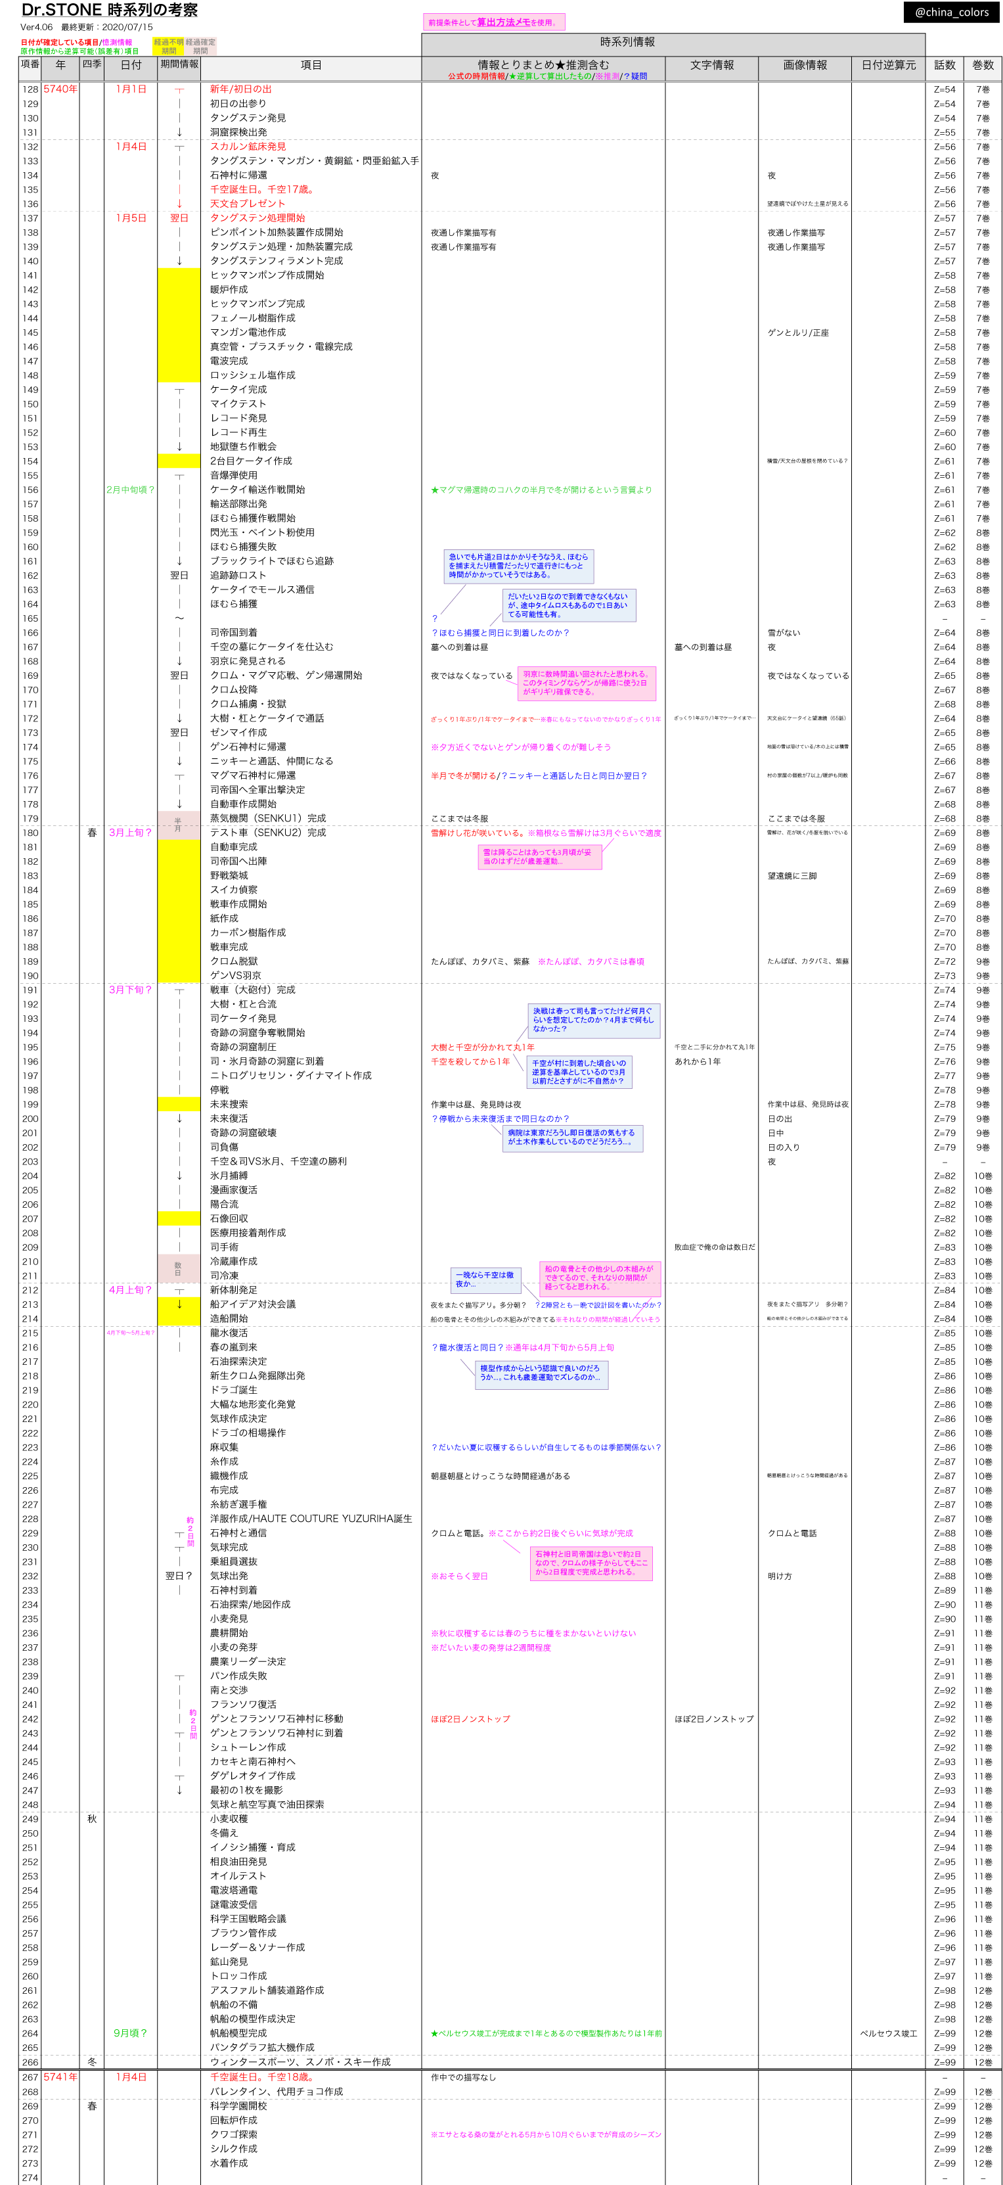Select the 作中での描写なし cell
The image size is (1003, 2185).
[463, 2077]
